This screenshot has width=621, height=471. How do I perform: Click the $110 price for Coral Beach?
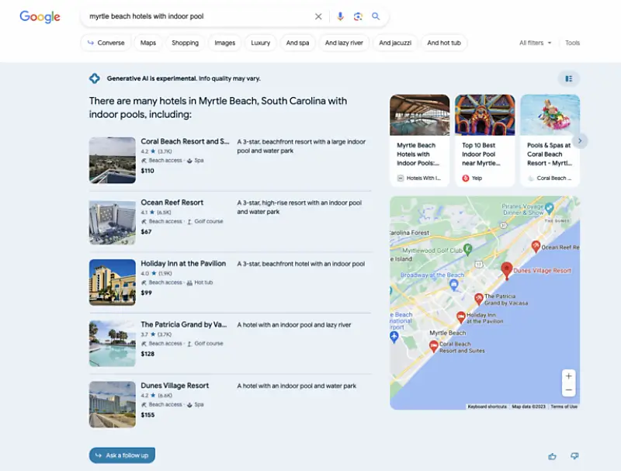point(147,171)
